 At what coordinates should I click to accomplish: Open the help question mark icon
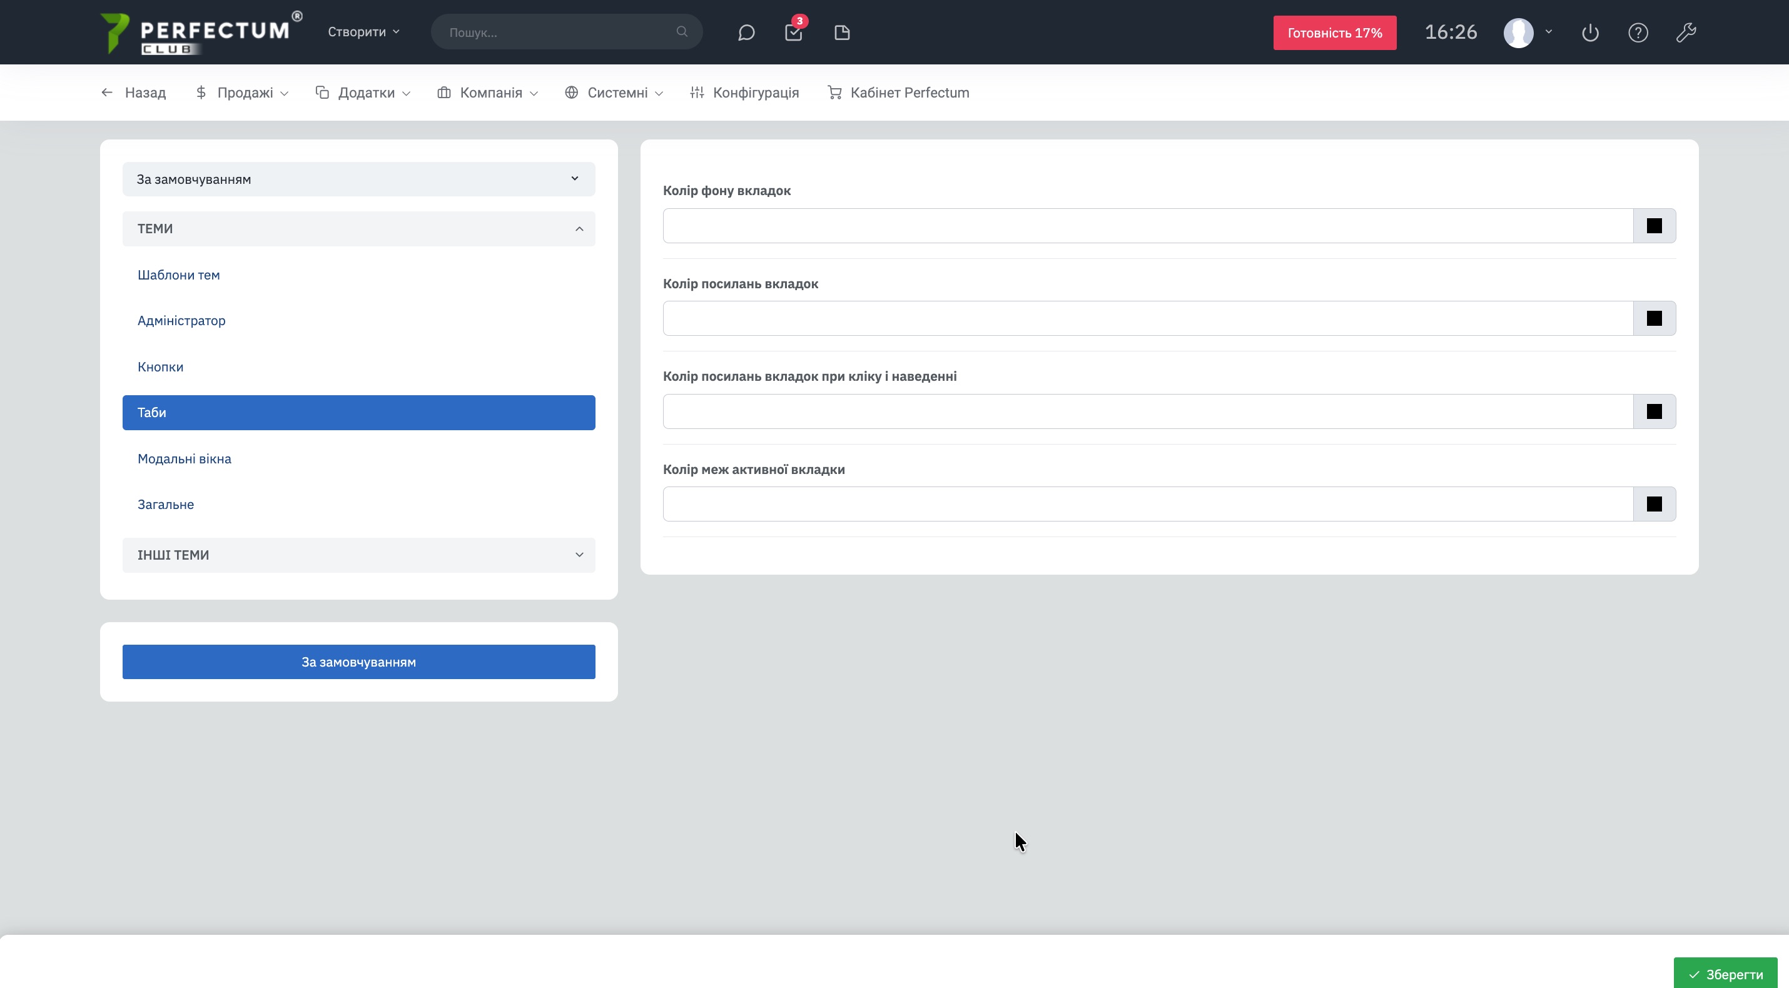point(1638,33)
